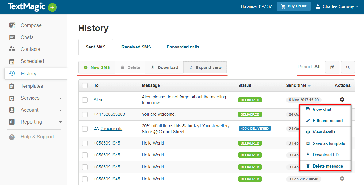Click the Help & Support question mark icon
Screen dimensions: 364x185
tap(12, 137)
